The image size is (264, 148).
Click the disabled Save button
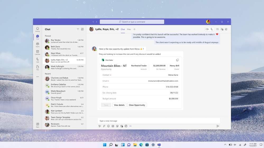pyautogui.click(x=106, y=105)
